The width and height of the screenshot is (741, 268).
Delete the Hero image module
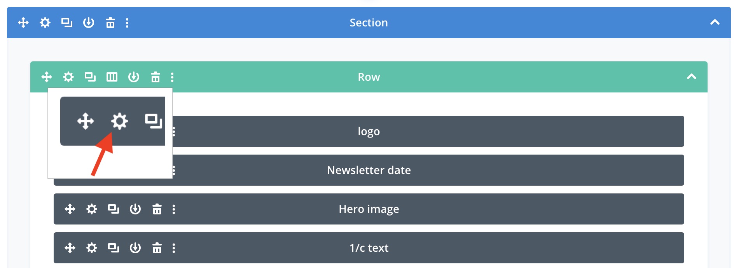(157, 209)
